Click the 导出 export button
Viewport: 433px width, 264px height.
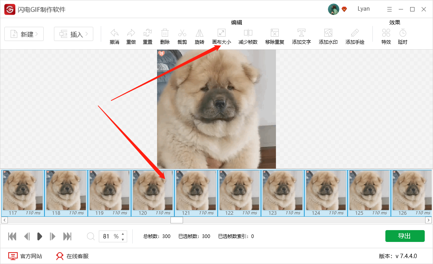pyautogui.click(x=405, y=236)
